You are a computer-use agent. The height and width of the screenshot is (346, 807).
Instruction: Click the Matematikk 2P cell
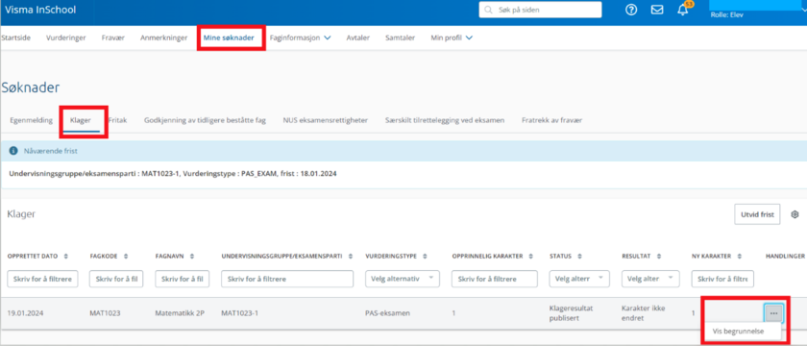pos(180,312)
